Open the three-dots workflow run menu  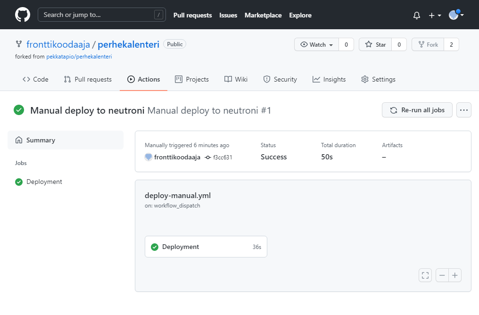pyautogui.click(x=464, y=110)
